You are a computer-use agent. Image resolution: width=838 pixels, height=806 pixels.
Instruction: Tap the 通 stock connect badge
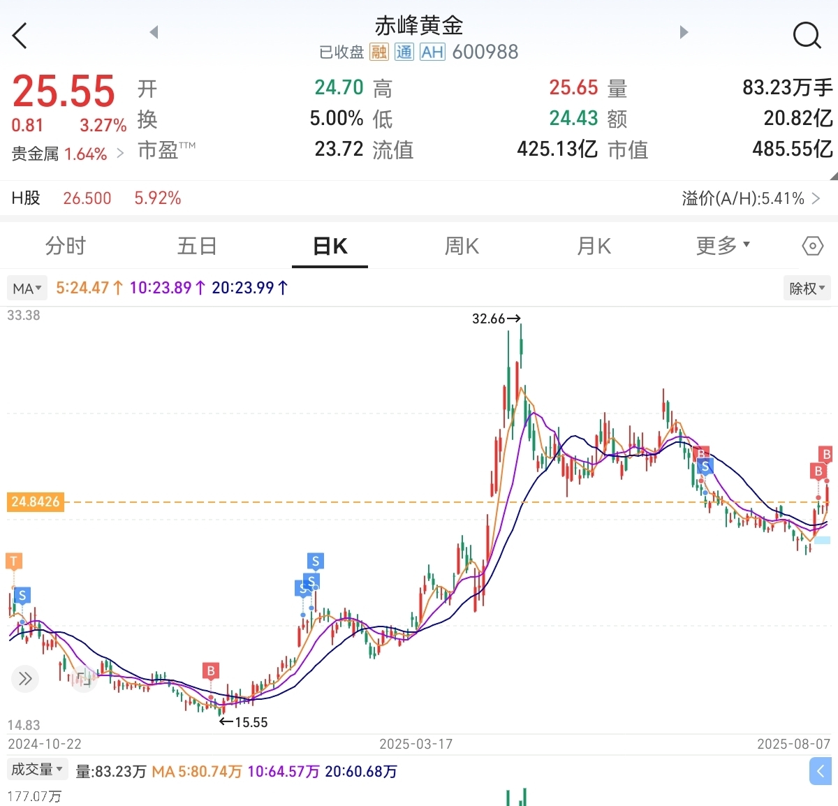404,52
